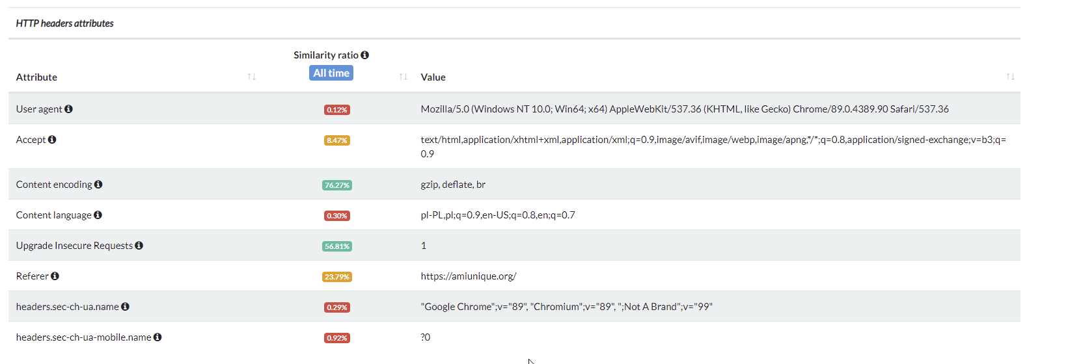Show info for Upgrade Insecure Requests

pos(139,246)
